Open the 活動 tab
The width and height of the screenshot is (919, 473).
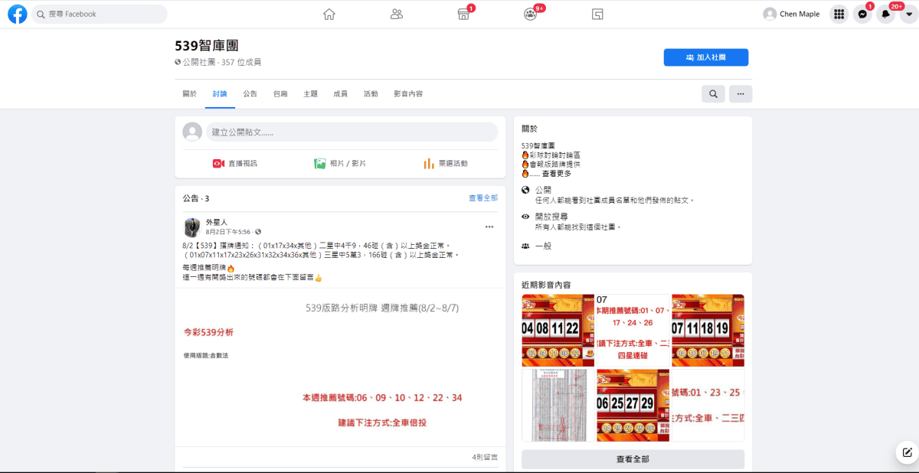[371, 93]
